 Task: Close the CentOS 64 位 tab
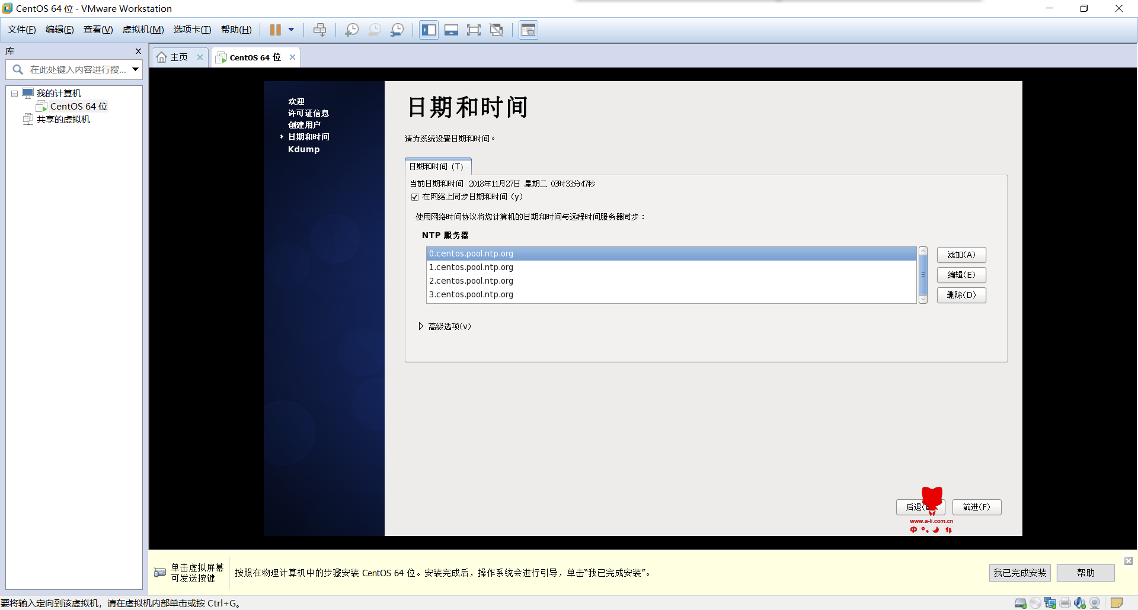tap(292, 57)
